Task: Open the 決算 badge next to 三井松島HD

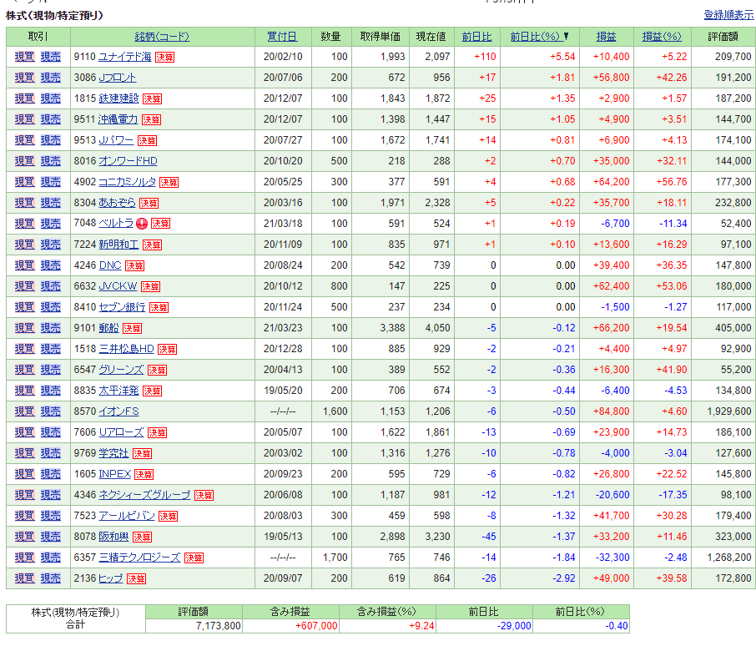Action: [167, 350]
